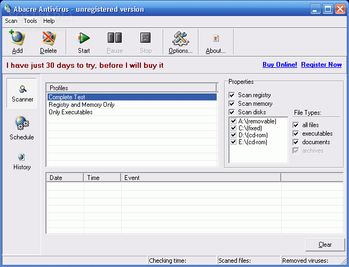Viewport: 349px width, 267px height.
Task: Follow the Buy Online! link
Action: [x=280, y=65]
